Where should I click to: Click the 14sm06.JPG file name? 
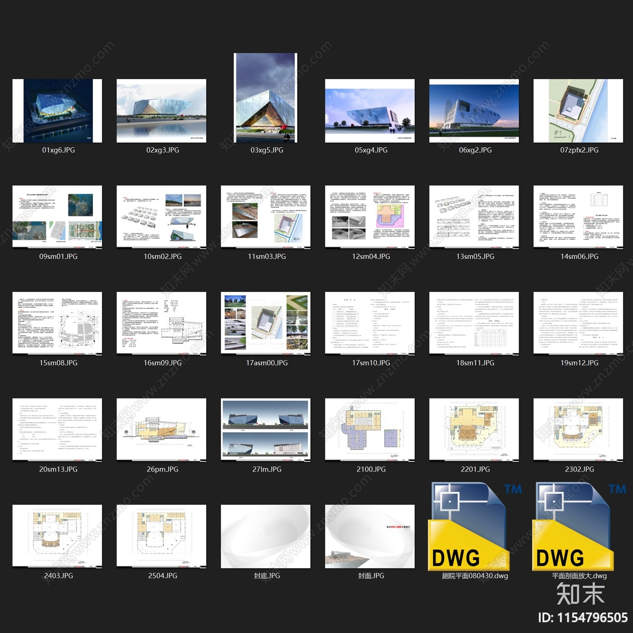point(579,256)
